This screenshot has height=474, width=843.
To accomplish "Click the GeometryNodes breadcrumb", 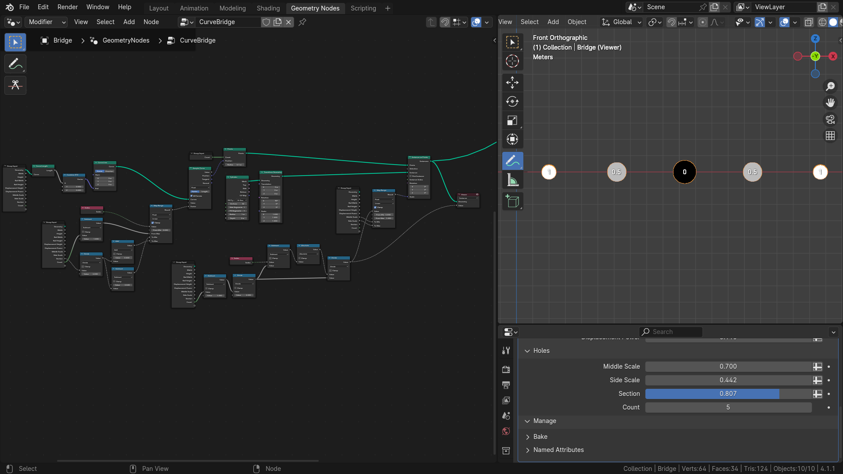I will tap(120, 40).
